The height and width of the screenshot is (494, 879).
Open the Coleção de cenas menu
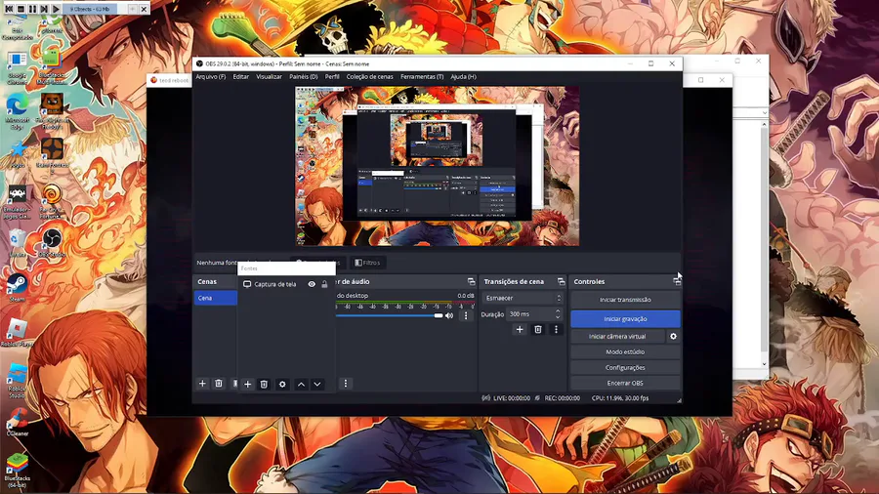(369, 77)
